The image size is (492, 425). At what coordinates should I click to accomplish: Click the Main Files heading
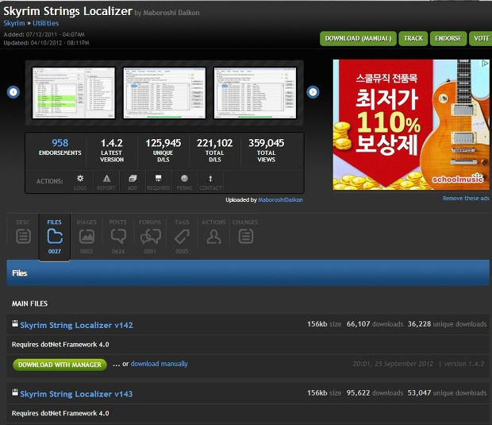pos(30,303)
